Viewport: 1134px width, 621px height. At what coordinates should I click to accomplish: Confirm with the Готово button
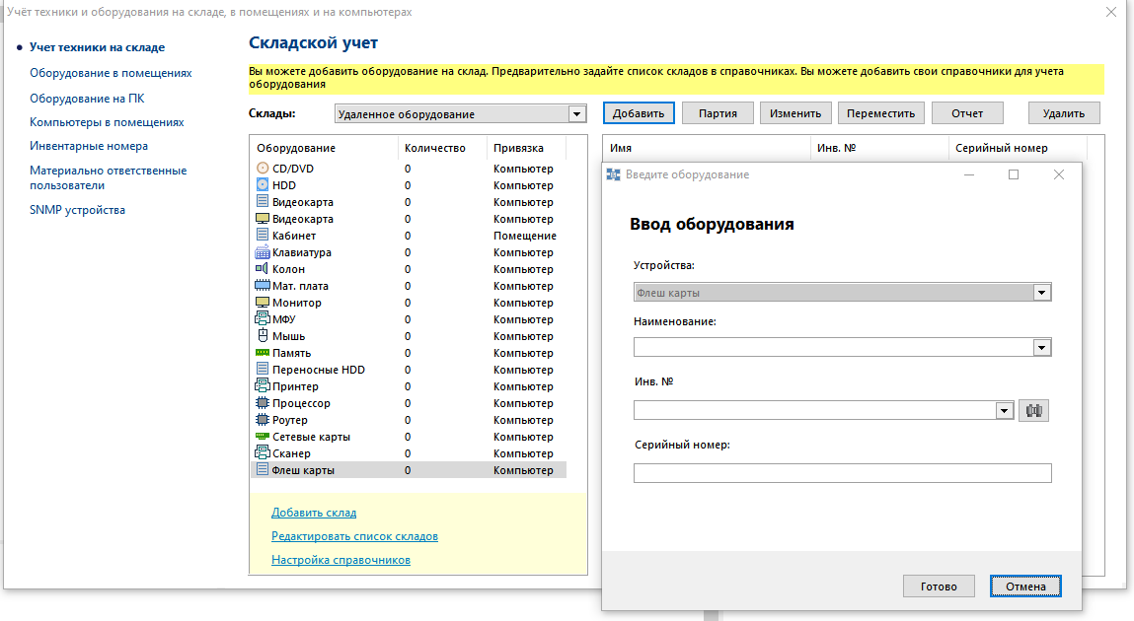pos(939,586)
